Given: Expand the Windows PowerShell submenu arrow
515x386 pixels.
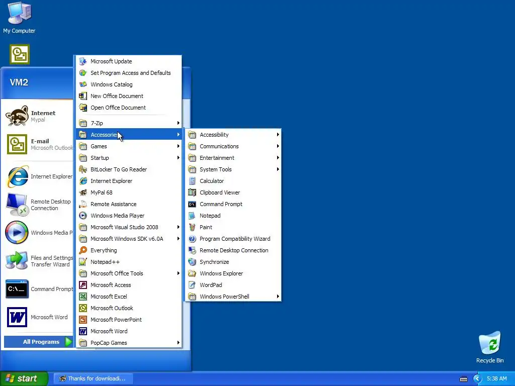Looking at the screenshot, I should pos(278,297).
